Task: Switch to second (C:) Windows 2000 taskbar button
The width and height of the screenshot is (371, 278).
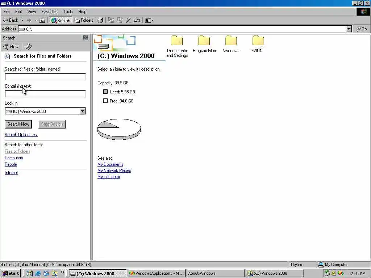Action: [275, 274]
